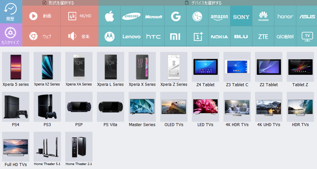Select the PS4 device profile
The image size is (317, 169).
click(16, 109)
